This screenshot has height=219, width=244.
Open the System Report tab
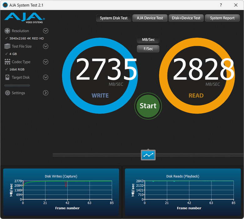222,18
